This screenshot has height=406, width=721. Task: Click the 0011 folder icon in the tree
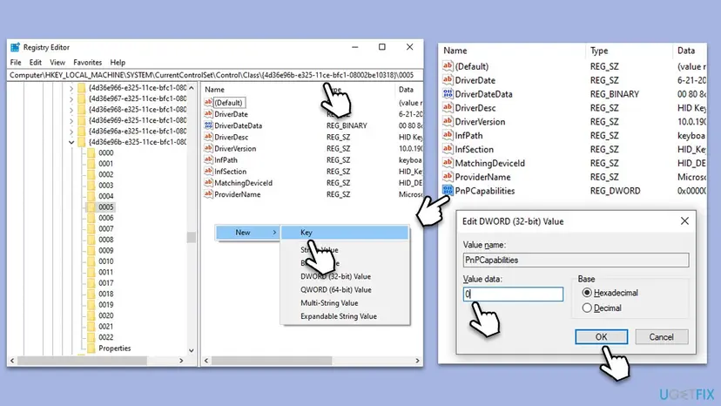tap(91, 272)
